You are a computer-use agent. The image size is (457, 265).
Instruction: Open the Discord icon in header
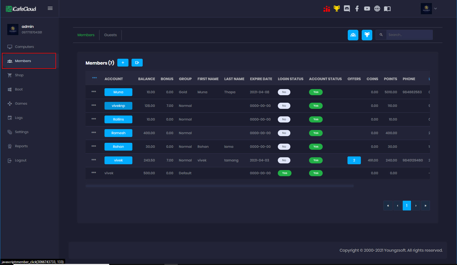[347, 9]
